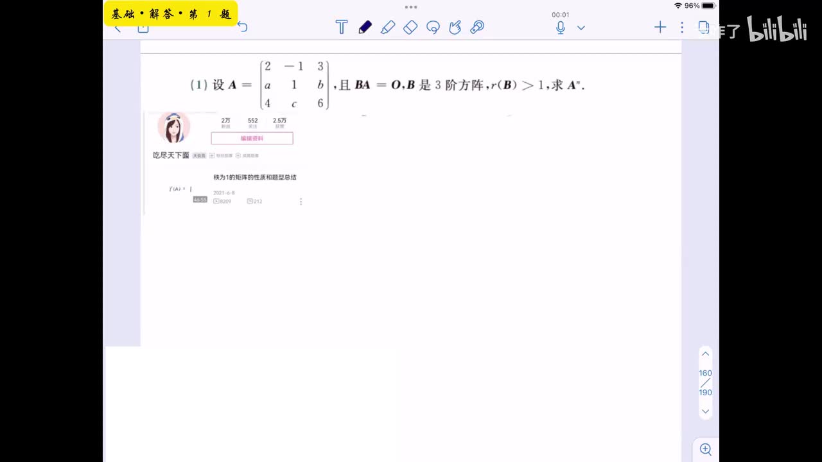Tap the Wi-Fi status icon
Screen dimensions: 822x462
click(x=678, y=6)
